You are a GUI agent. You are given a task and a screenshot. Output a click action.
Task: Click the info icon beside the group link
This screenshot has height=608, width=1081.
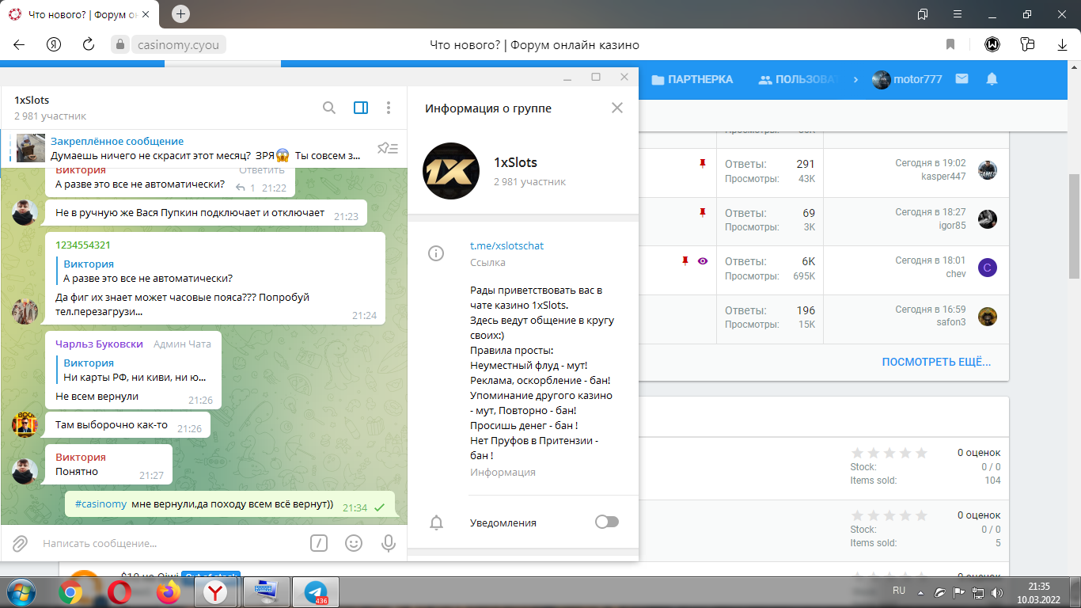point(436,253)
